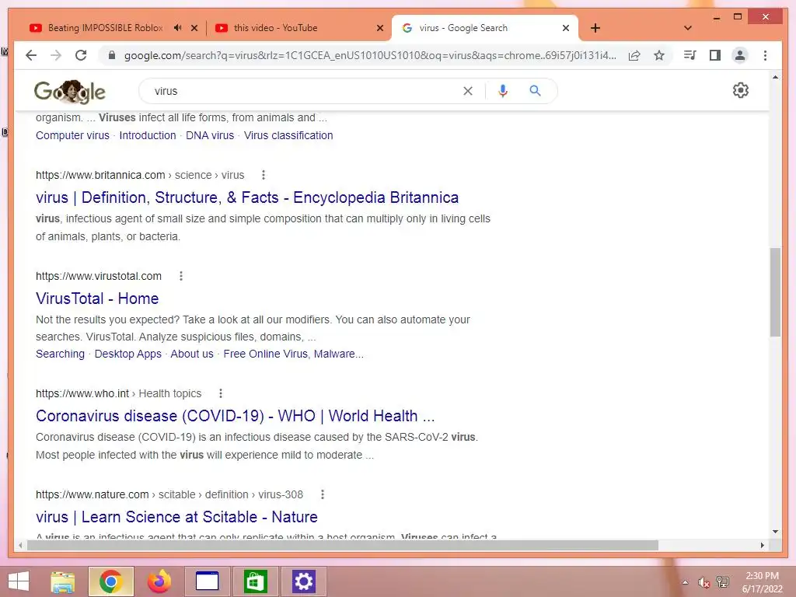
Task: Open VirusTotal's Searching sublink
Action: pos(60,354)
